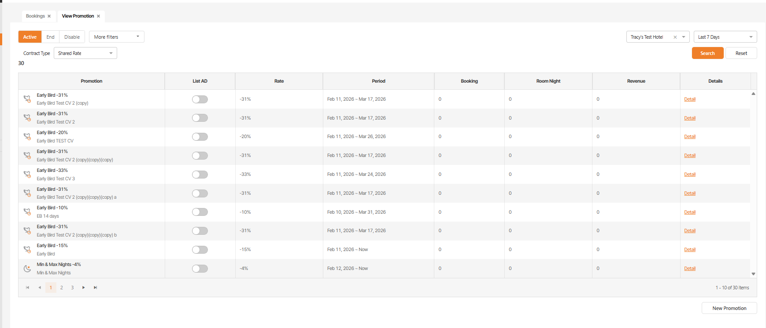Clear the Tracy's Test Hotel selection
This screenshot has width=766, height=328.
[x=675, y=37]
